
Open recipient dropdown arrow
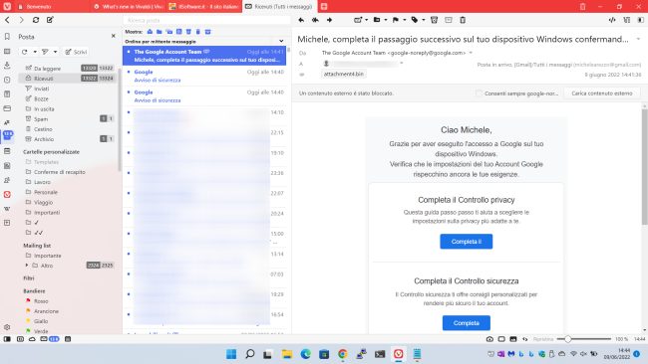[x=402, y=63]
